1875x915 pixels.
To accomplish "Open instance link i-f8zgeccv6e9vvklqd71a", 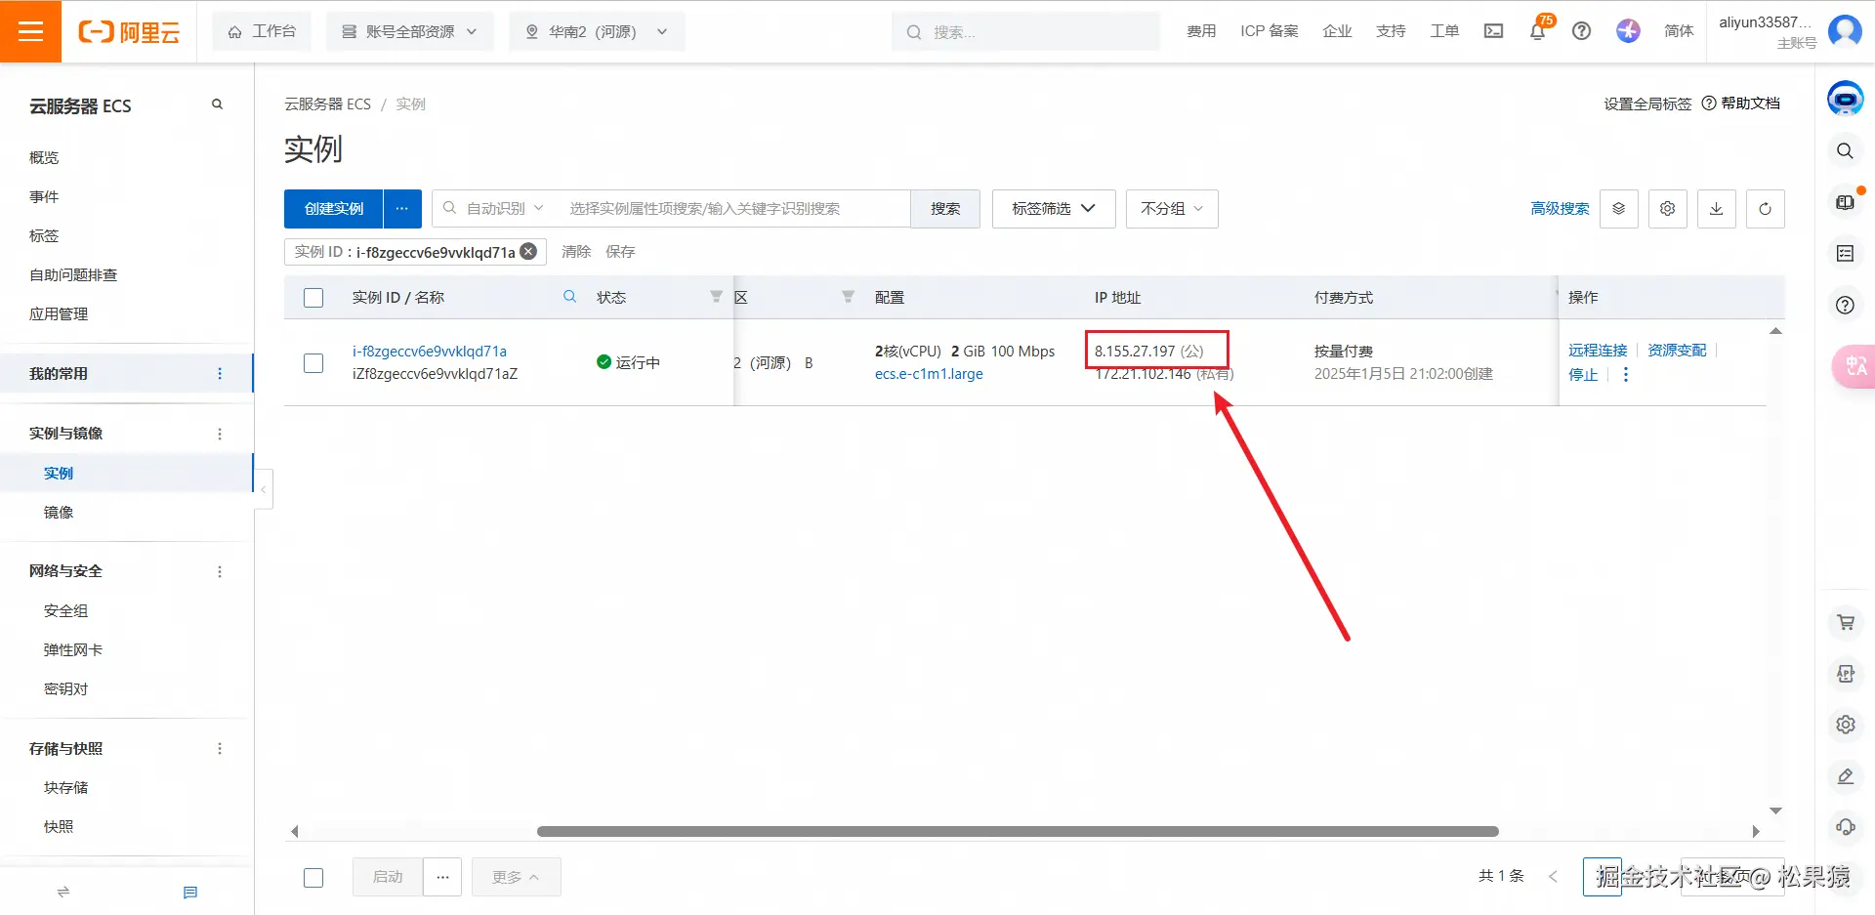I will click(x=430, y=352).
